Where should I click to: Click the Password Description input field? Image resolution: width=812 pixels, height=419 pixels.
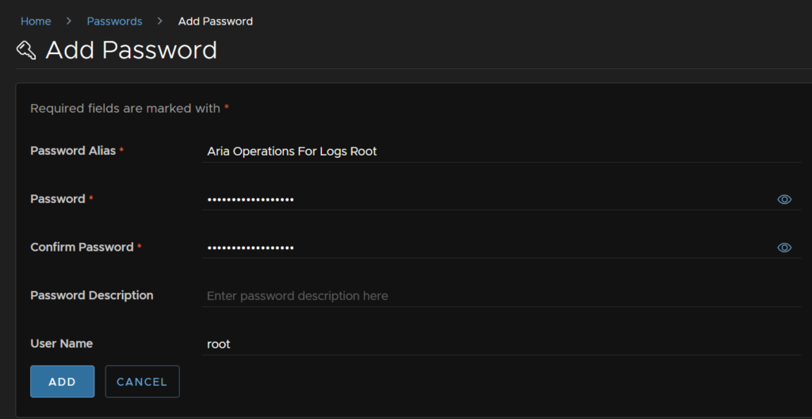[501, 296]
